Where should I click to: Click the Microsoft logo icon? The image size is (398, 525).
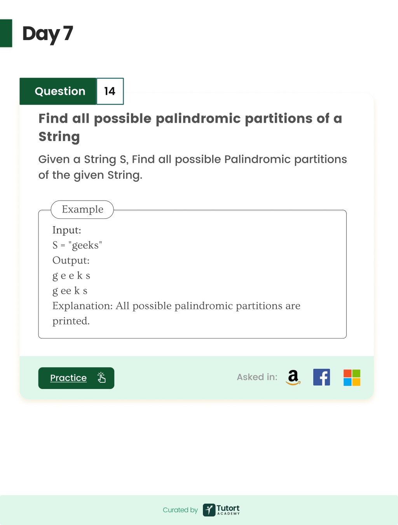[x=352, y=377]
